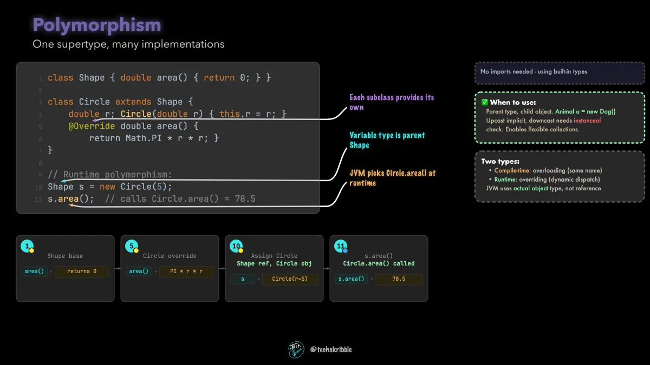Click code line 'return Math.PI * r * r; }'
The height and width of the screenshot is (365, 650).
pyautogui.click(x=154, y=138)
